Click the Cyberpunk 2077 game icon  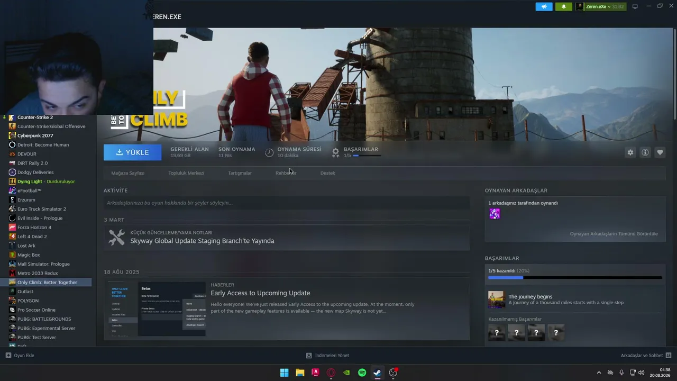(12, 135)
